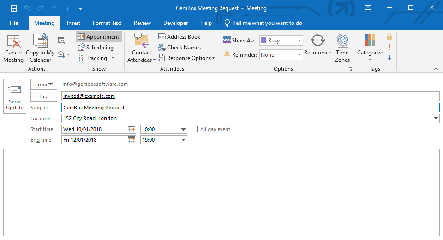Click the Save icon in title bar
The height and width of the screenshot is (240, 443).
pyautogui.click(x=13, y=8)
